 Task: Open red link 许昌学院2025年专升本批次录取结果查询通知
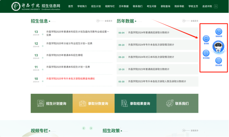point(70,78)
